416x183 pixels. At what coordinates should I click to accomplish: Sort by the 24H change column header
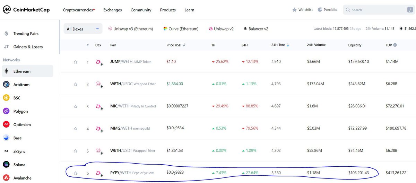245,45
